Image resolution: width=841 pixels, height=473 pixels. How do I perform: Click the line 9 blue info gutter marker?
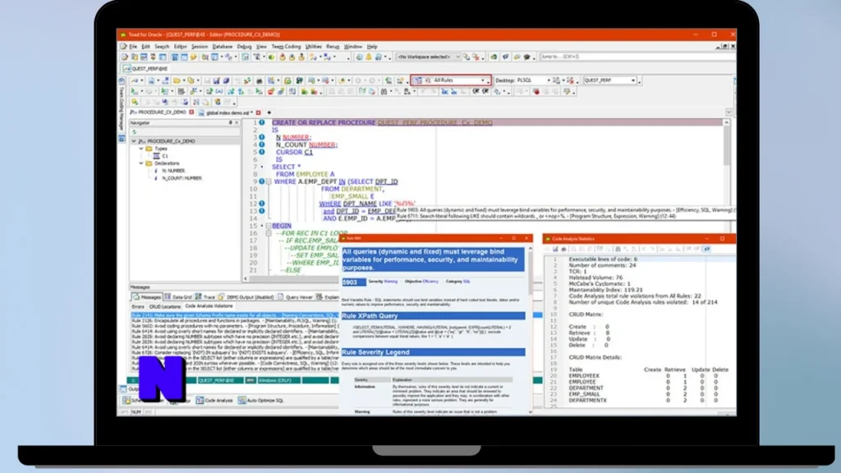pos(262,181)
